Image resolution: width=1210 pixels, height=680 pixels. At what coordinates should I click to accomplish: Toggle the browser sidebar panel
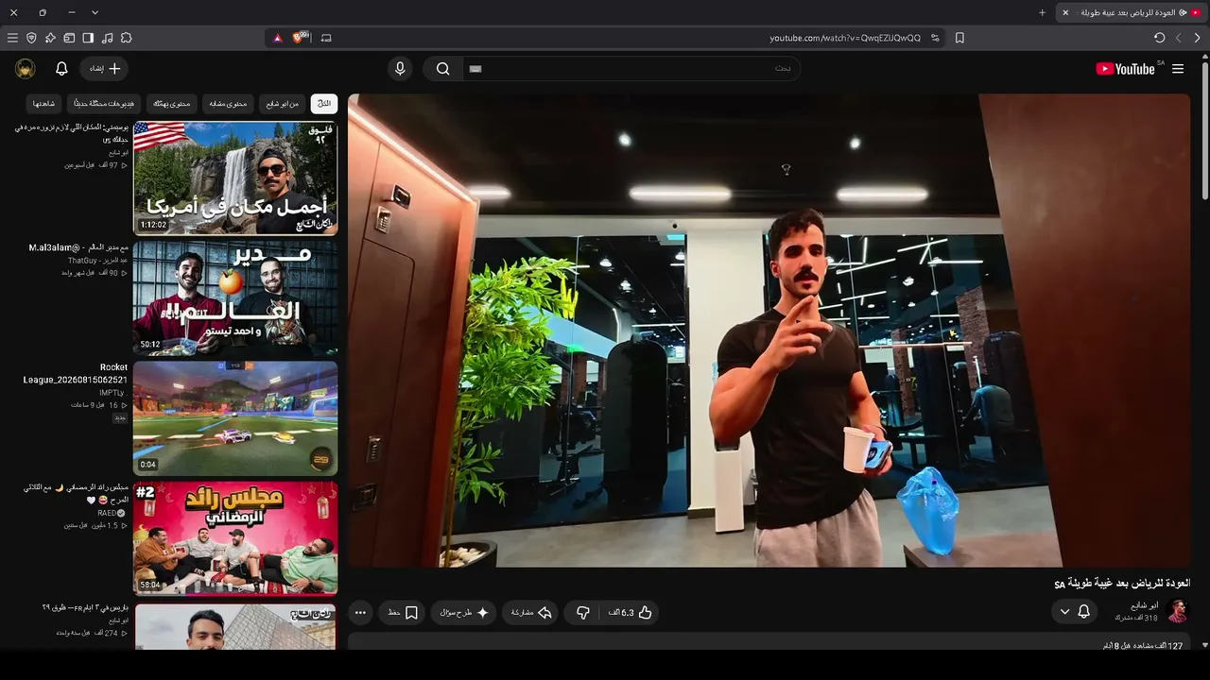[88, 38]
